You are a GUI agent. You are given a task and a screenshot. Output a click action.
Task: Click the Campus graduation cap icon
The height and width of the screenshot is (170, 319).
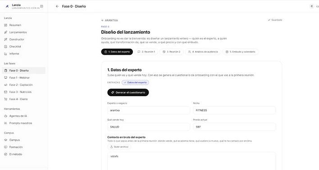(6, 140)
